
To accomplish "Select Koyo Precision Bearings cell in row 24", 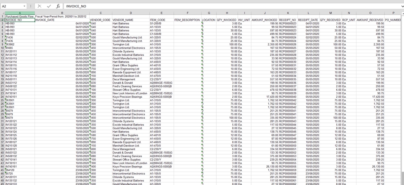I will pos(131,96).
